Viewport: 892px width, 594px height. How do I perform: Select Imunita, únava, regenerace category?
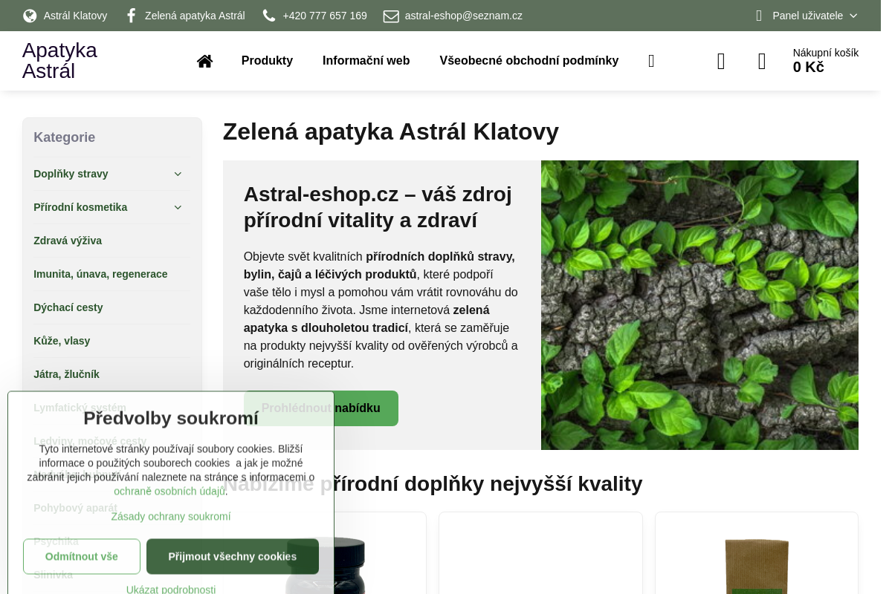pos(100,274)
